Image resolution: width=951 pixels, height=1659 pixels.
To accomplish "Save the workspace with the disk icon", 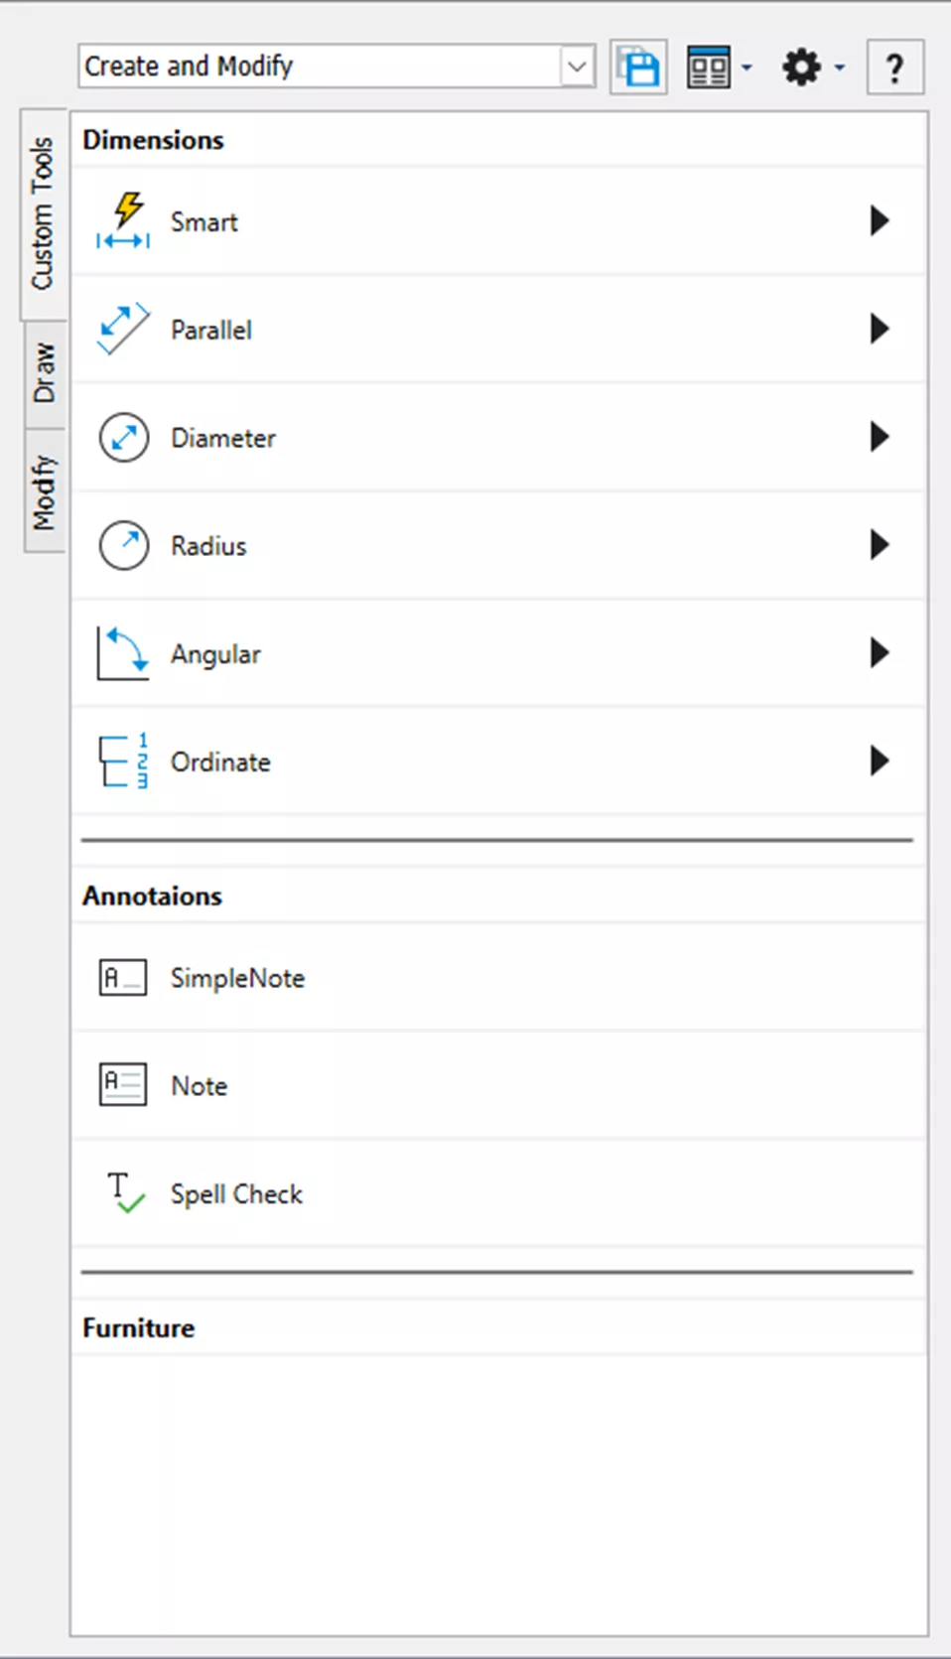I will [x=638, y=68].
